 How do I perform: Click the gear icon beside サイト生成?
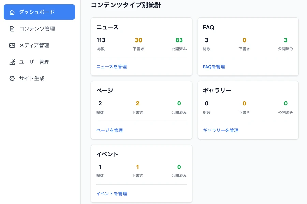coord(12,78)
